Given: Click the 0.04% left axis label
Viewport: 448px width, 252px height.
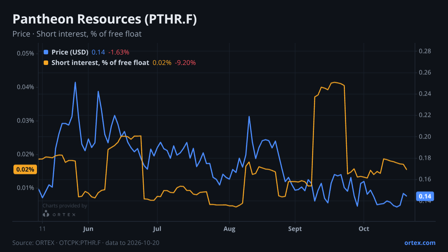Looking at the screenshot, I should [25, 87].
